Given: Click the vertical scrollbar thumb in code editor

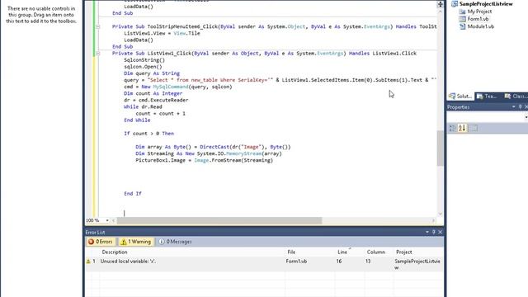Looking at the screenshot, I should (x=440, y=148).
